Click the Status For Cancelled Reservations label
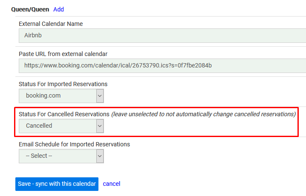 [64, 114]
